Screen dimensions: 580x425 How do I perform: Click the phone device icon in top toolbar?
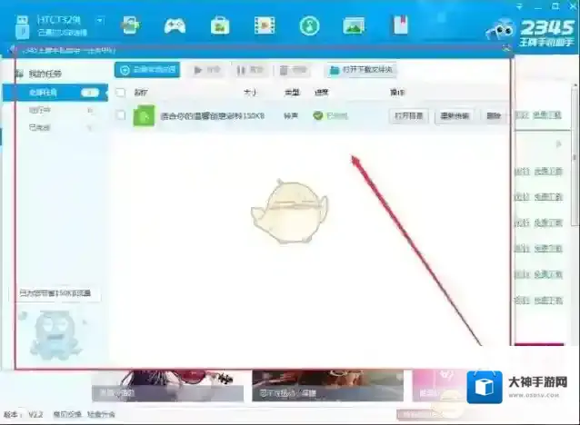click(130, 25)
